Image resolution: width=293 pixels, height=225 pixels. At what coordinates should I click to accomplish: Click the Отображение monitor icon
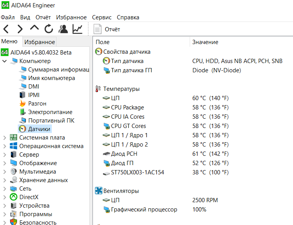pyautogui.click(x=14, y=163)
